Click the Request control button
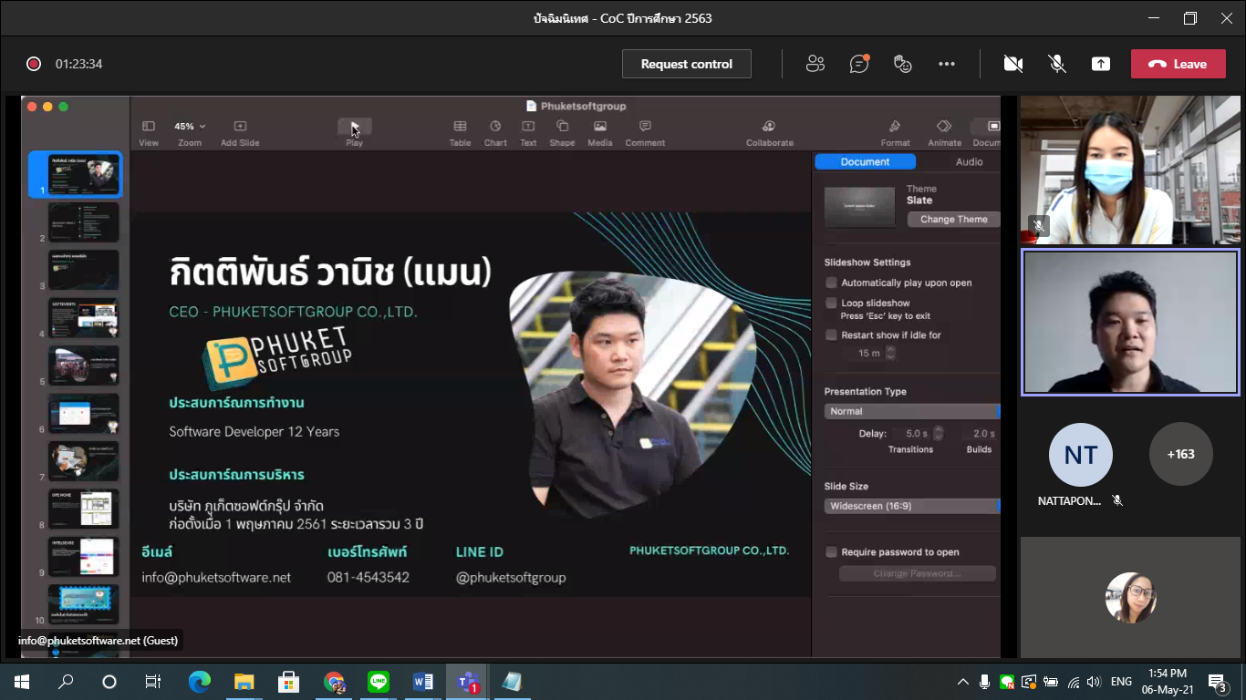The height and width of the screenshot is (700, 1246). point(687,64)
